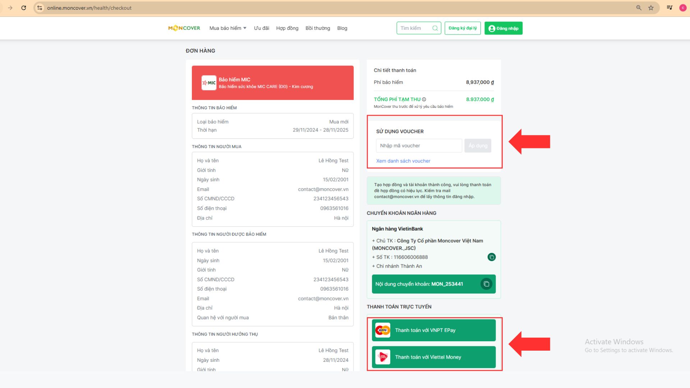Pay with Viettel Money button
Image resolution: width=690 pixels, height=388 pixels.
pos(434,357)
